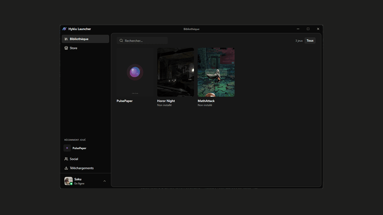Close the Hykiu Launcher window
Image resolution: width=383 pixels, height=215 pixels.
pos(318,29)
